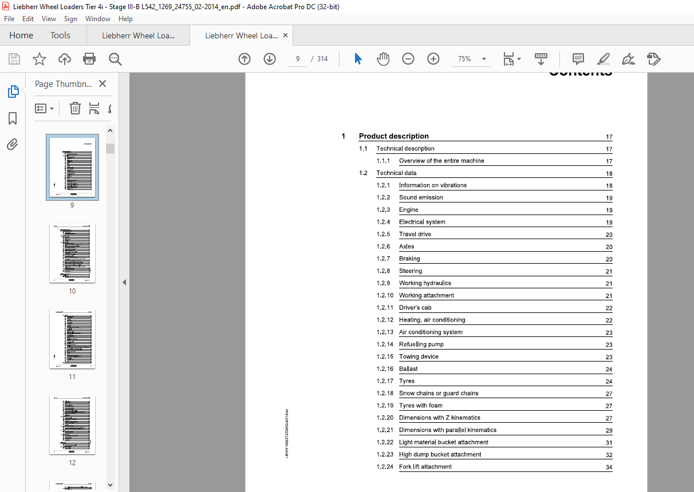Close the Page Thumbnails panel
694x492 pixels.
102,84
